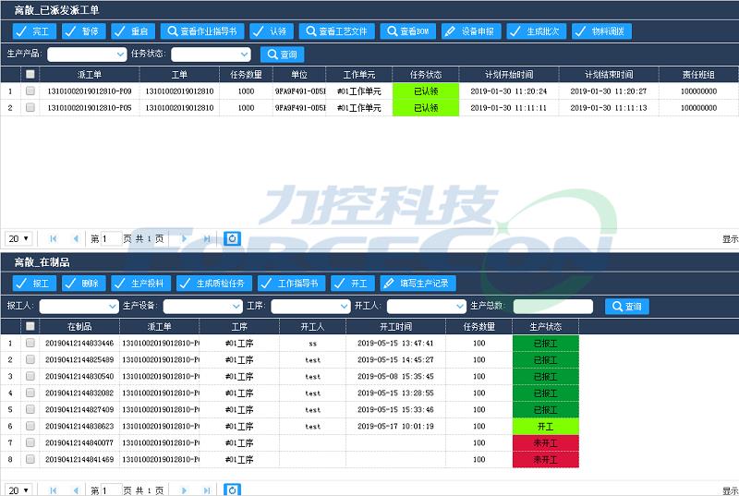Open page size dropdown in lower pager
This screenshot has width=739, height=496.
click(18, 490)
